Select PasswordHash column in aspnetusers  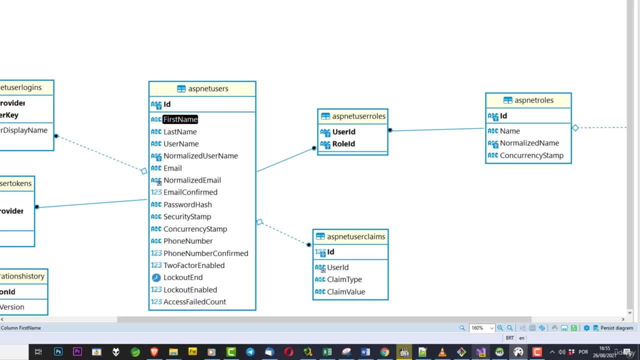coord(187,204)
